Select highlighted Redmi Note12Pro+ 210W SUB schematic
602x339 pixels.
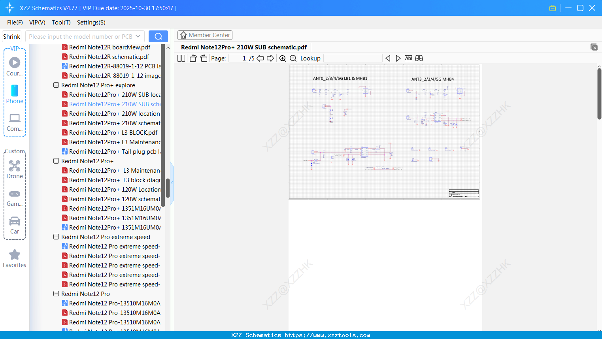pos(111,104)
